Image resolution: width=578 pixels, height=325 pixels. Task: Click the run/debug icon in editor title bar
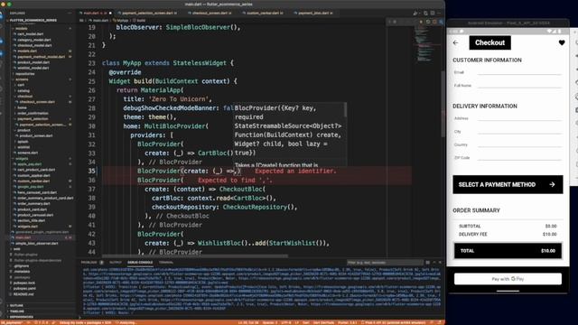(415, 14)
